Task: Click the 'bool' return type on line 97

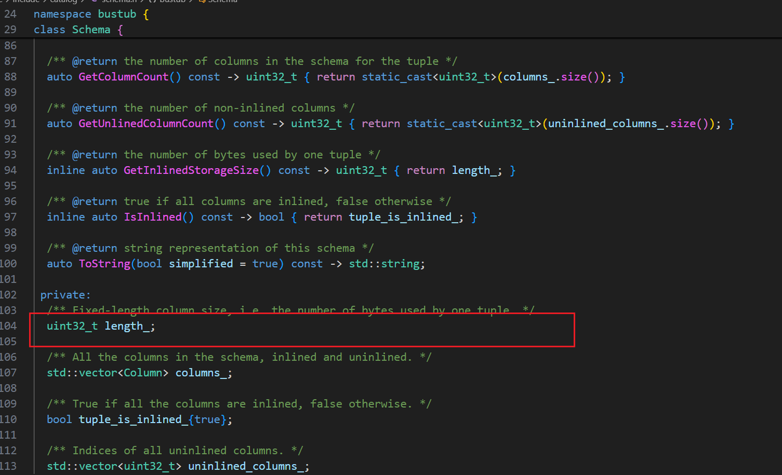Action: click(271, 217)
